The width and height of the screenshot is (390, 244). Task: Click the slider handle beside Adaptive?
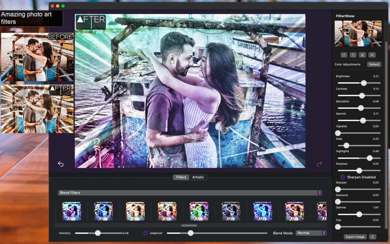(191, 233)
